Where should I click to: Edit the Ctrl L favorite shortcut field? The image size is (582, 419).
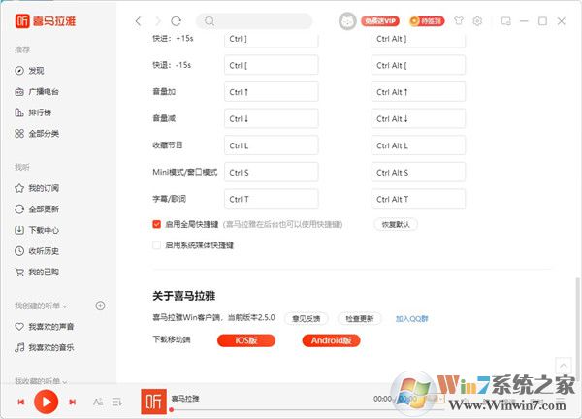(271, 145)
